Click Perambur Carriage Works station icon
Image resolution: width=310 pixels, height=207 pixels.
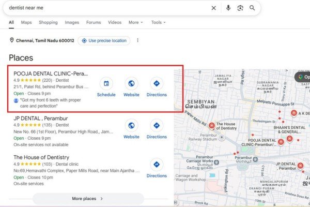coord(216,162)
